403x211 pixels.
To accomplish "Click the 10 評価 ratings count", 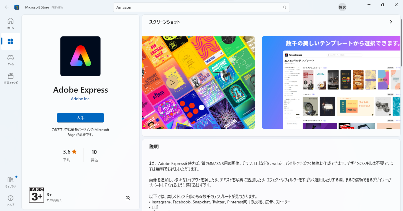I will pyautogui.click(x=94, y=155).
